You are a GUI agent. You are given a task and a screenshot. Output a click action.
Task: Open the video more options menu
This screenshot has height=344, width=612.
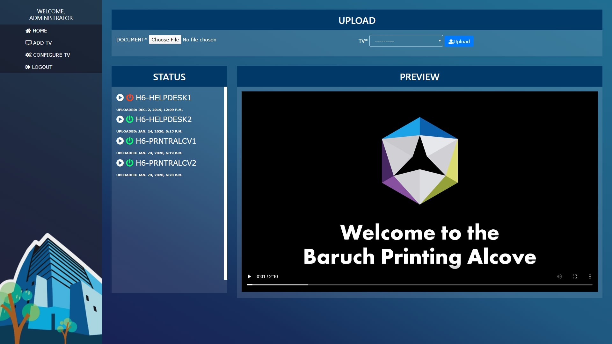point(590,276)
